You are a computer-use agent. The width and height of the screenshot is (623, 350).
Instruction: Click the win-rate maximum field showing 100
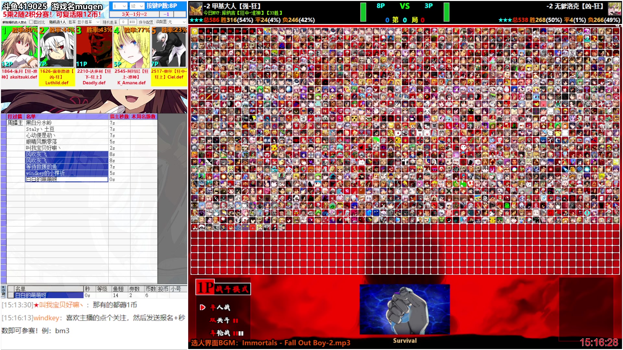click(x=132, y=22)
